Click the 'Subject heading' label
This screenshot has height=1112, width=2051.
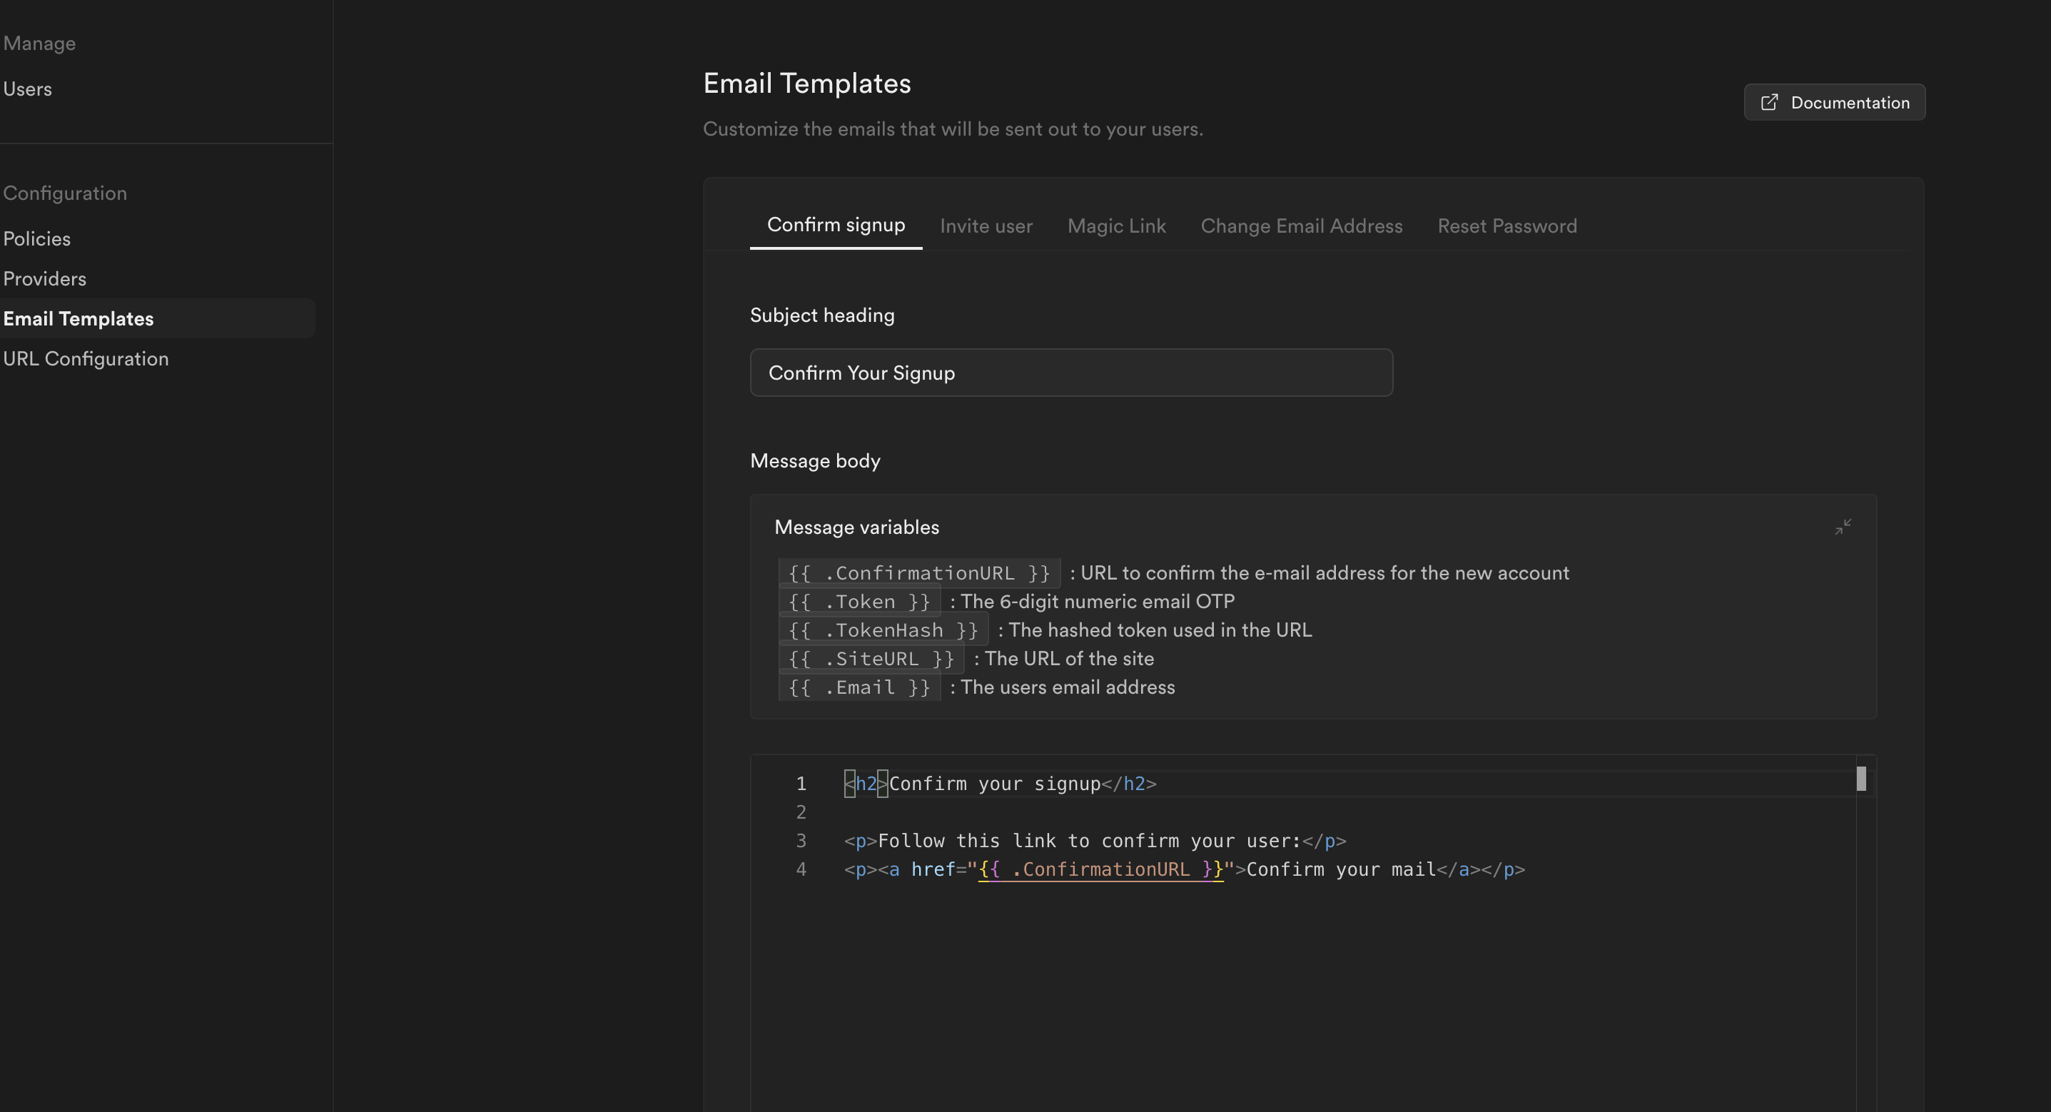pos(821,315)
